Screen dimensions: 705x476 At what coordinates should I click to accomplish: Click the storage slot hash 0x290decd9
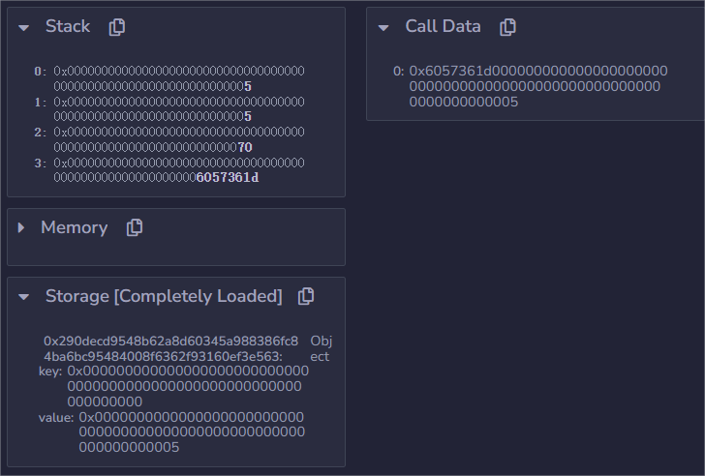pos(170,349)
